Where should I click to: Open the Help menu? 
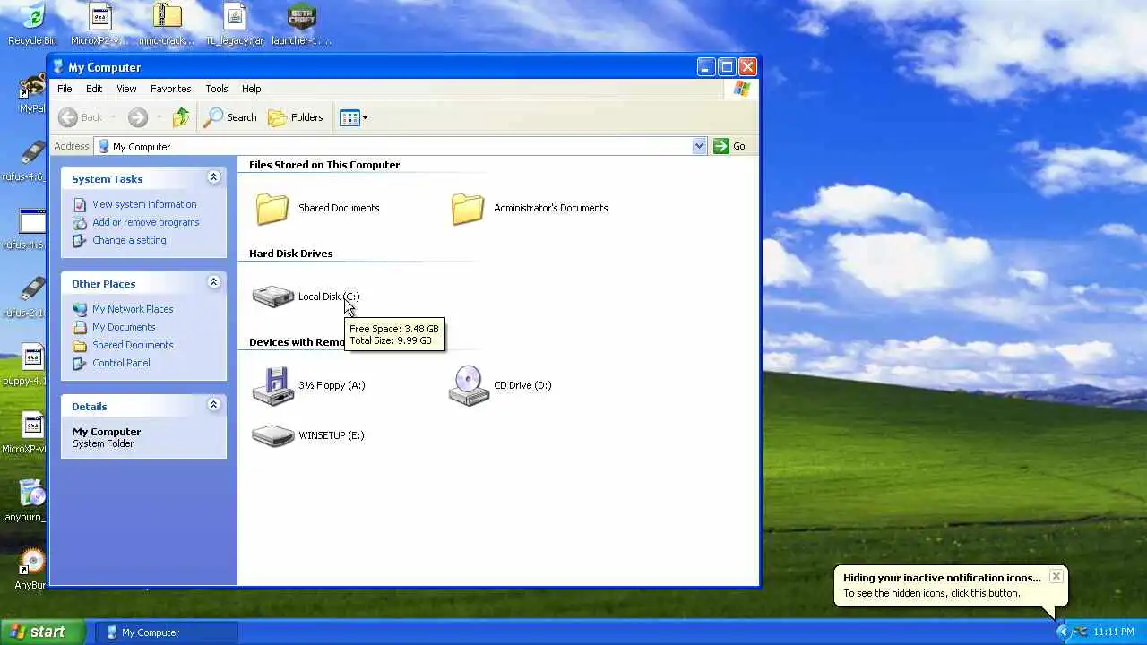click(x=252, y=89)
